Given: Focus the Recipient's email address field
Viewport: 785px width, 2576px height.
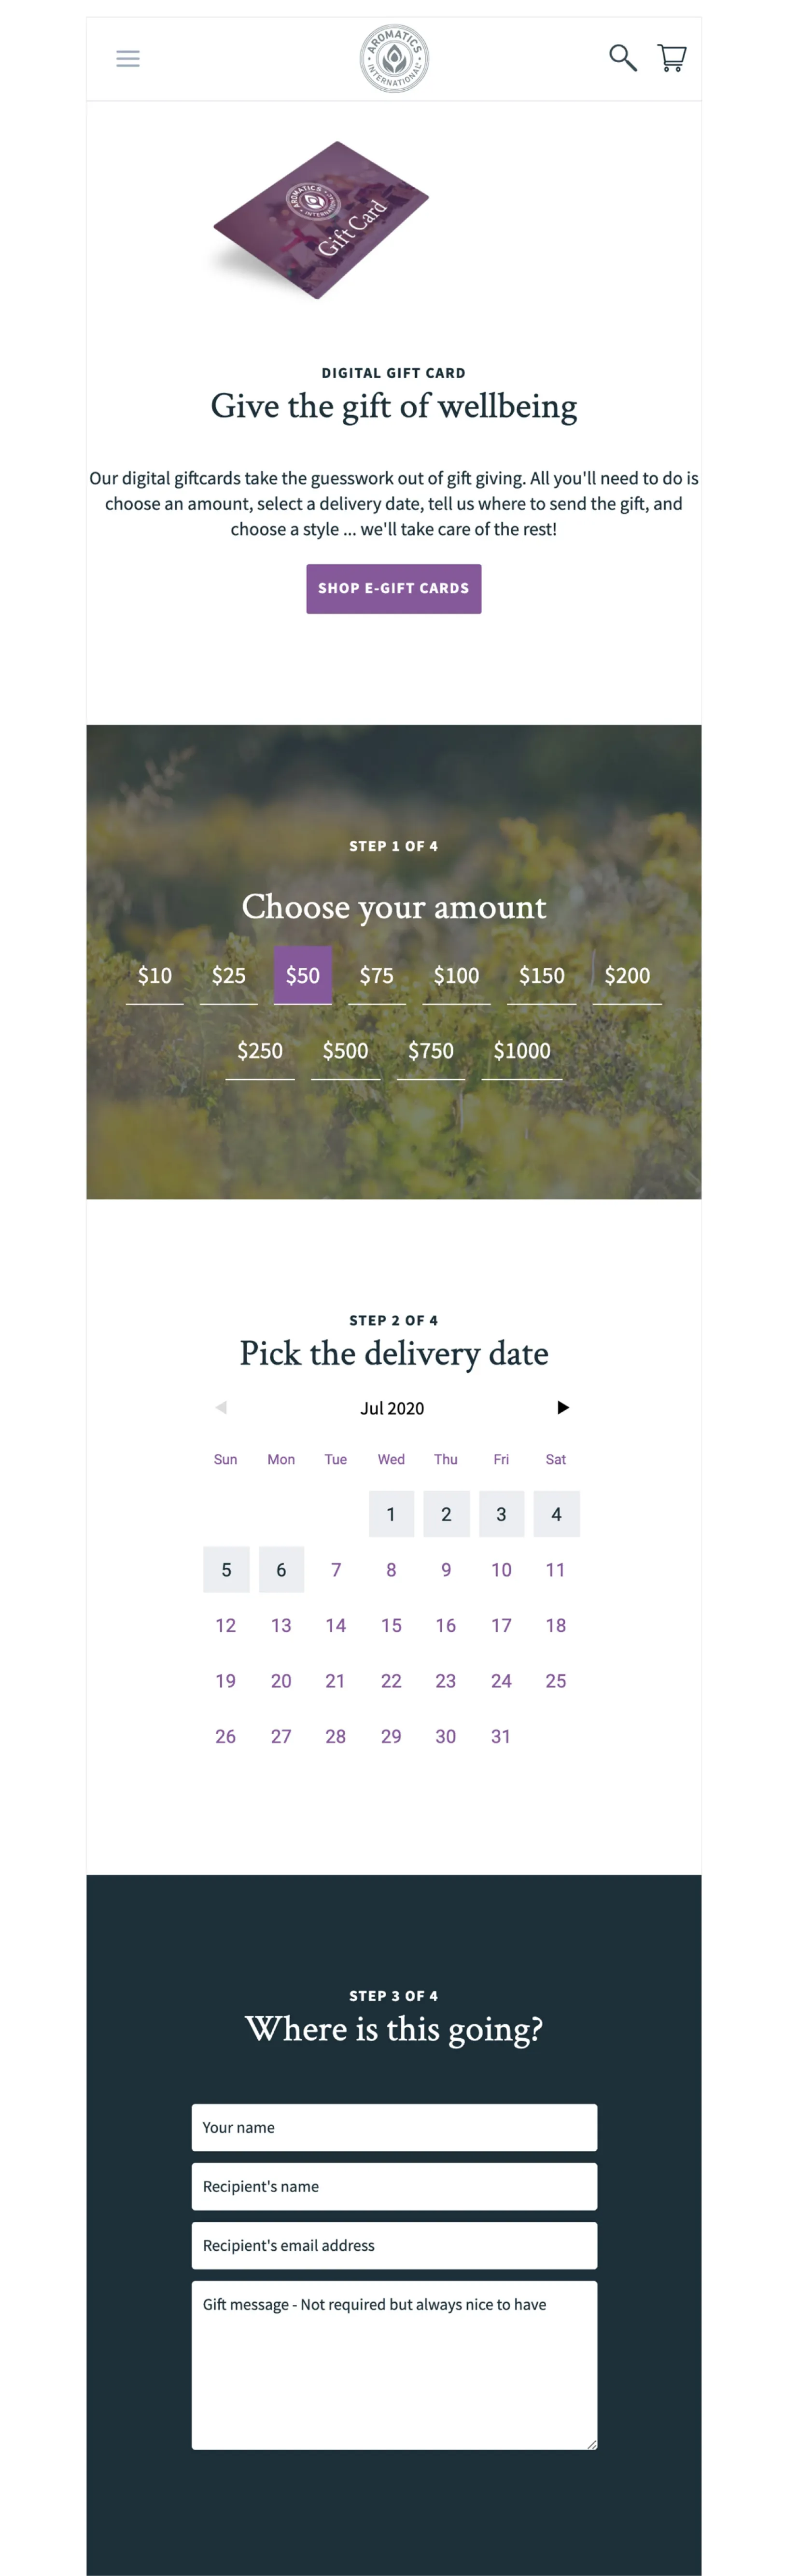Looking at the screenshot, I should point(394,2246).
